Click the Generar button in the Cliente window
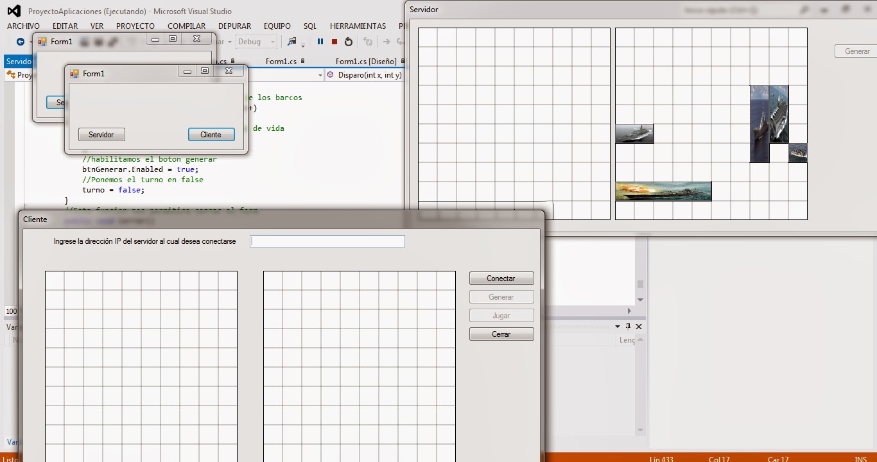 tap(501, 297)
